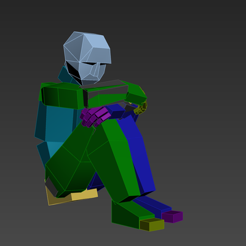Select the green upper arm box
Image resolution: width=246 pixels, height=246 pixels.
[61, 95]
